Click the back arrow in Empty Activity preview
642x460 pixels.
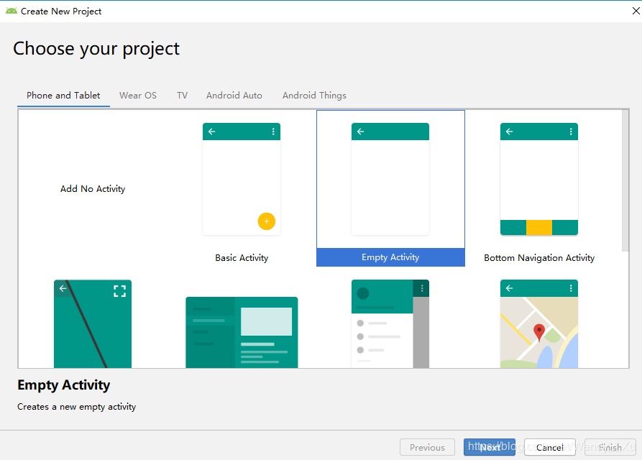[360, 132]
